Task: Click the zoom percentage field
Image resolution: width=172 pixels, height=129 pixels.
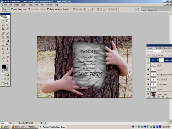Action: coord(4,123)
